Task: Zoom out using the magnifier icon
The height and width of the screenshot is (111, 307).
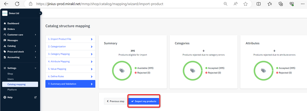Action: point(226,4)
